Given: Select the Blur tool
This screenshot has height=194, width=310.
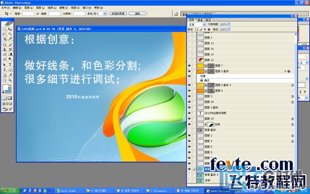Looking at the screenshot, I should (x=5, y=59).
